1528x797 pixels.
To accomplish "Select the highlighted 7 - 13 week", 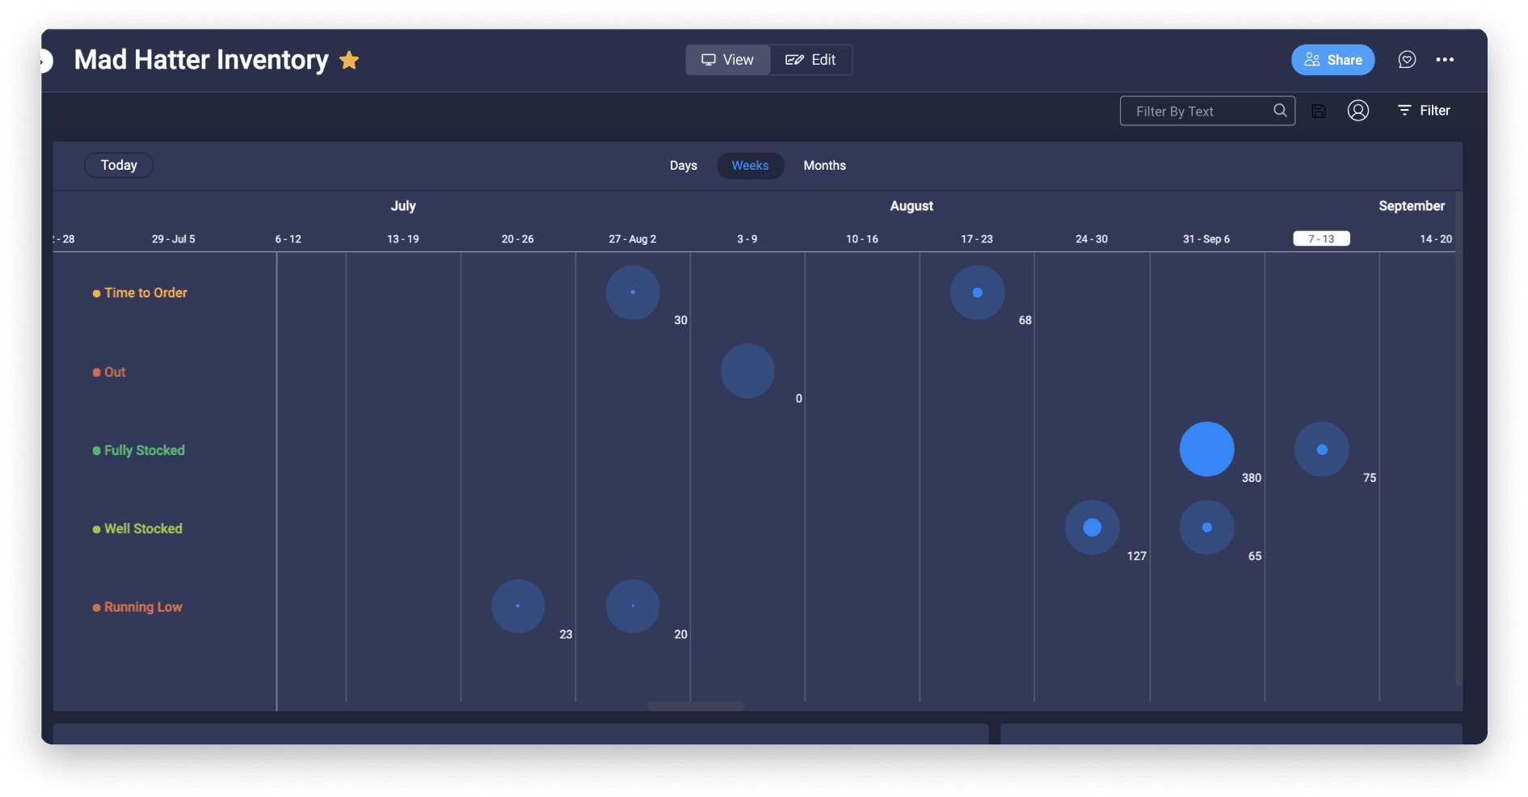I will click(1321, 238).
